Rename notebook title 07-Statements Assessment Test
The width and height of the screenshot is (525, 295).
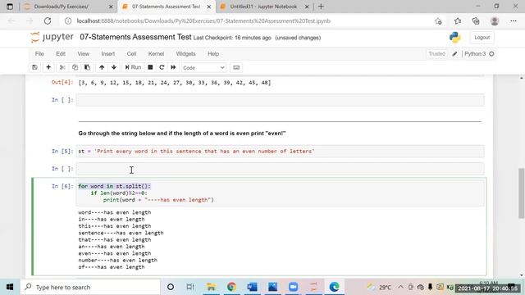(x=135, y=37)
